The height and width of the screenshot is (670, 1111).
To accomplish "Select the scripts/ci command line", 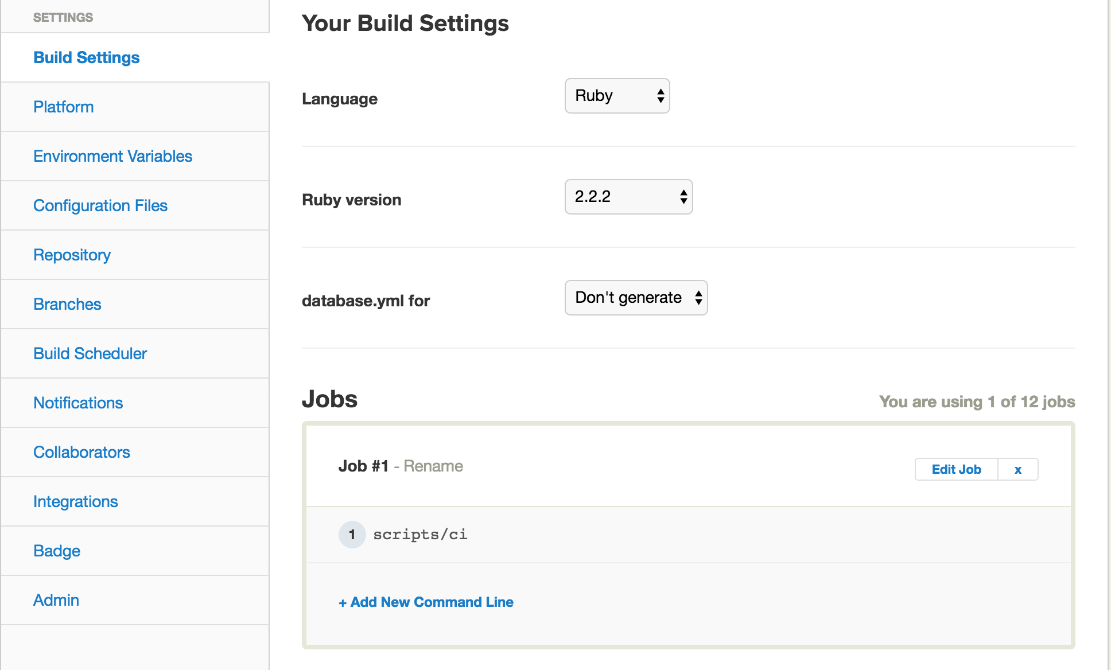I will 420,535.
